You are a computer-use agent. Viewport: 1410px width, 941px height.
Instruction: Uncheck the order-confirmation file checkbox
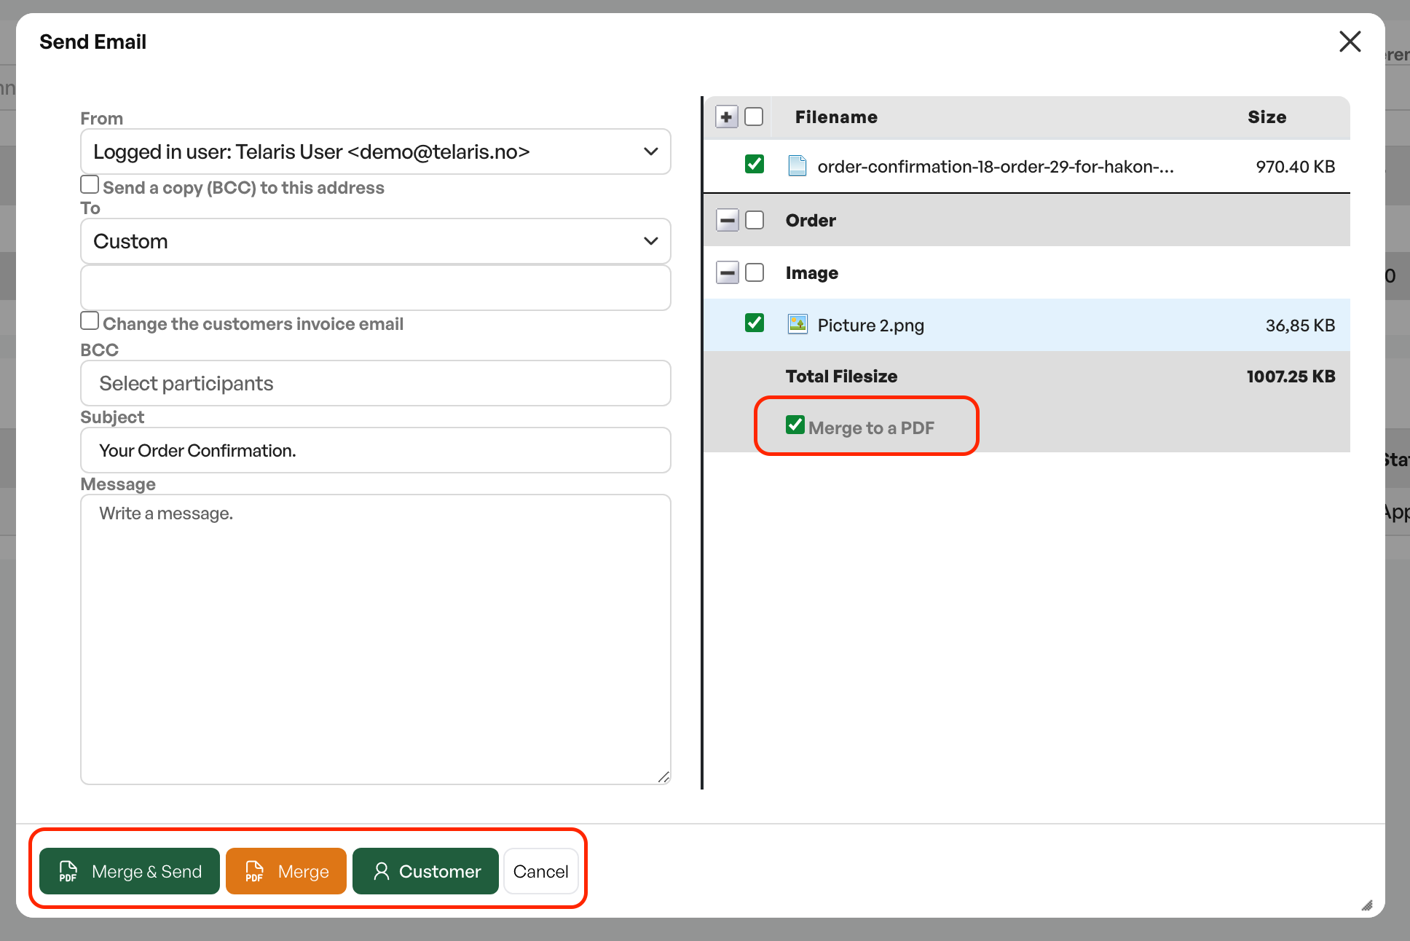click(755, 165)
